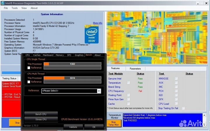Select the Bench tab
This screenshot has width=210, height=131.
[x=89, y=55]
